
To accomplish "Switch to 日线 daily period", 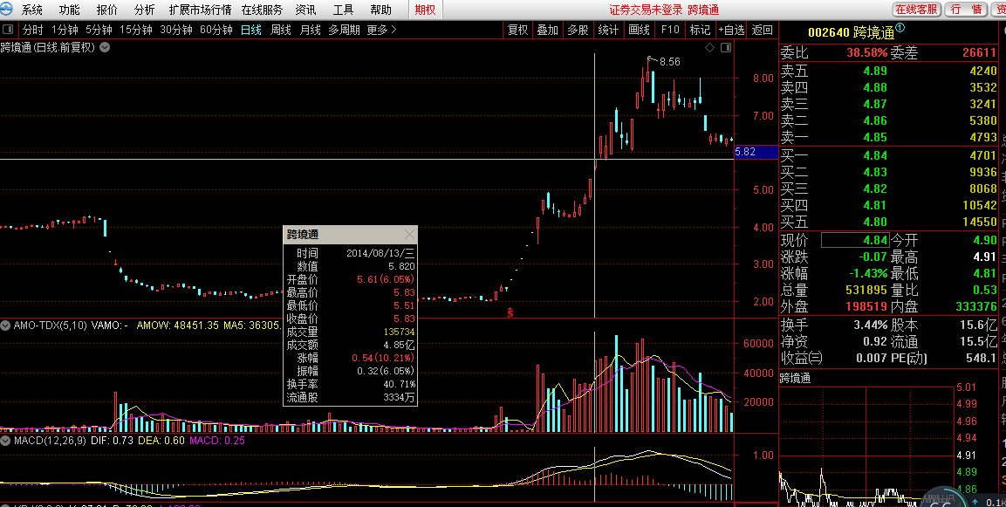I will [x=251, y=30].
